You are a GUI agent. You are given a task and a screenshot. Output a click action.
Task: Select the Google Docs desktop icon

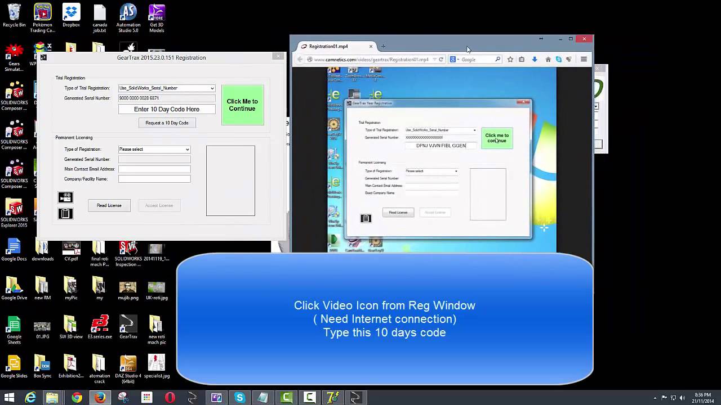coord(14,249)
